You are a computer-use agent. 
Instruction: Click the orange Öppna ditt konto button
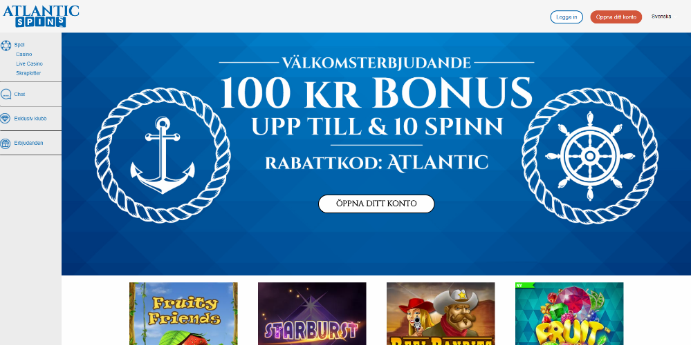[x=616, y=17]
